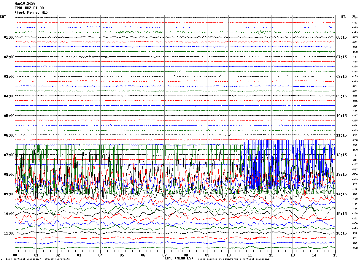Click the DC offset column header
The width and height of the screenshot is (359, 263).
coord(353,16)
